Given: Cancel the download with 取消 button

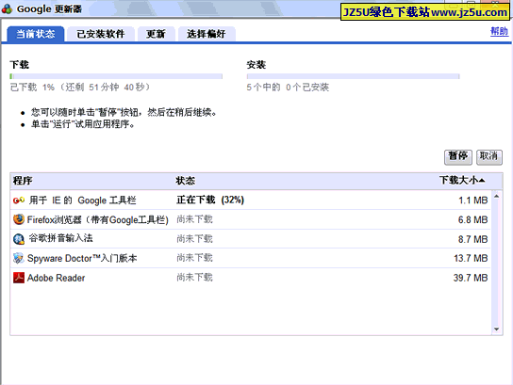Looking at the screenshot, I should click(x=489, y=157).
